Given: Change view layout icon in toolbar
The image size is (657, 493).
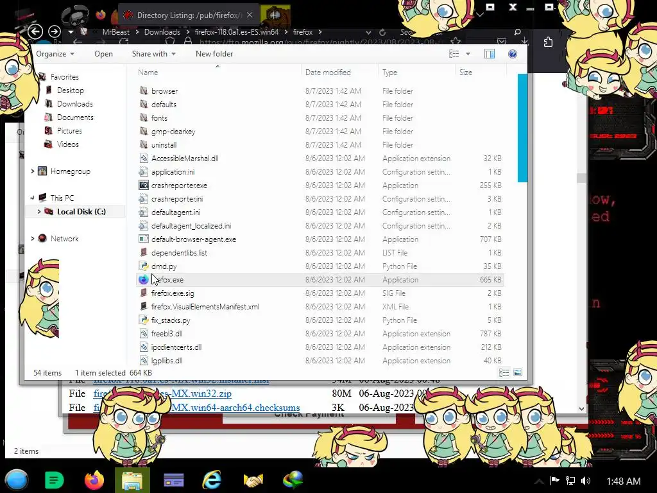Looking at the screenshot, I should (454, 54).
